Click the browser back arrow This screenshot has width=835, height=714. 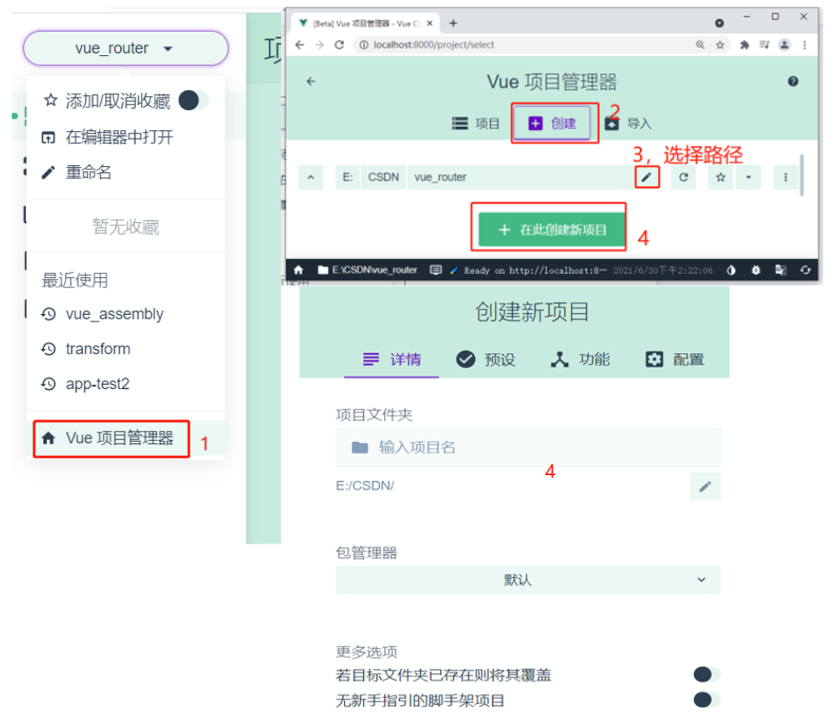(300, 45)
